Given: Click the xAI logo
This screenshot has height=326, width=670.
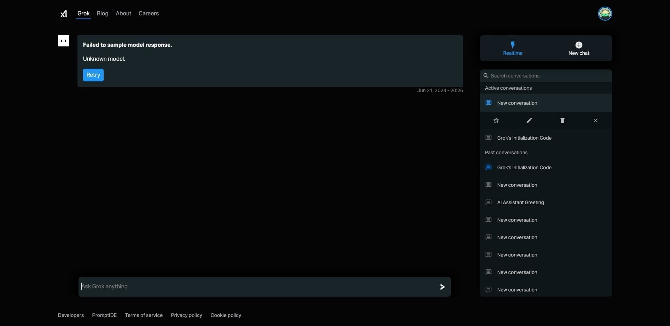Looking at the screenshot, I should [x=64, y=14].
